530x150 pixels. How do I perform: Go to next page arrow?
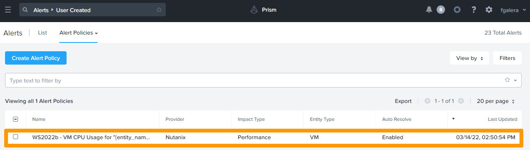(x=461, y=101)
